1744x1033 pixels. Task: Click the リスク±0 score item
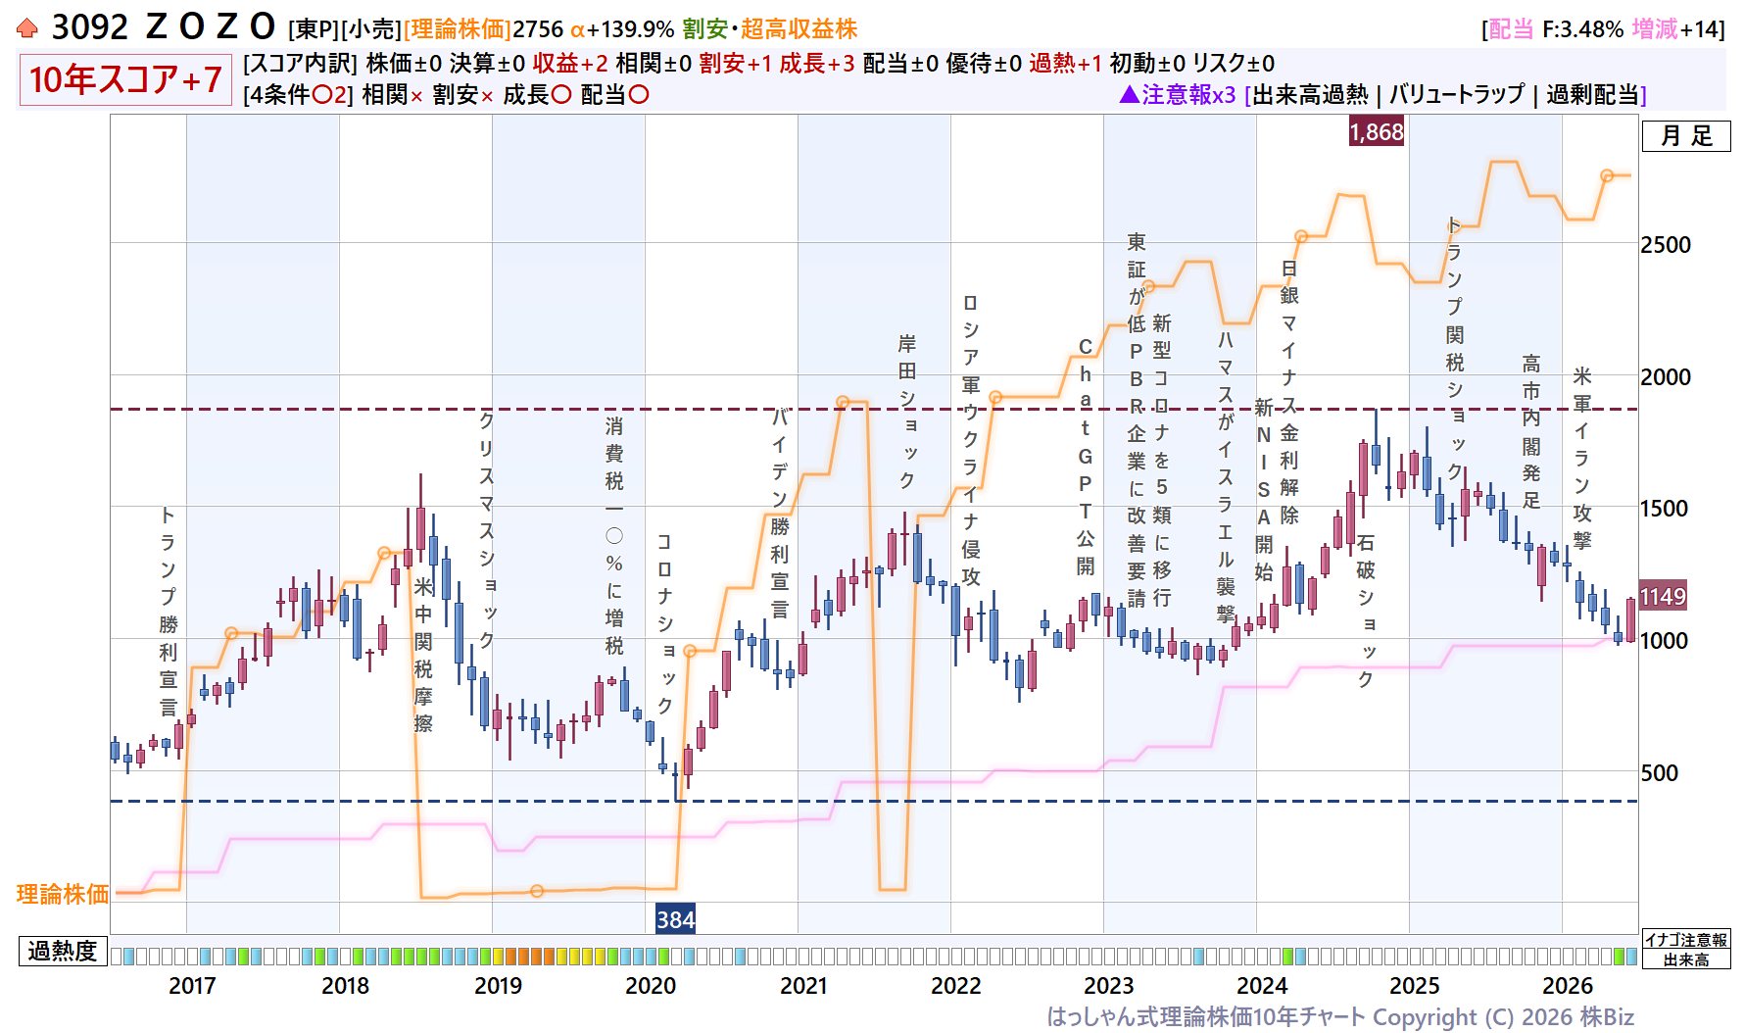[1234, 64]
